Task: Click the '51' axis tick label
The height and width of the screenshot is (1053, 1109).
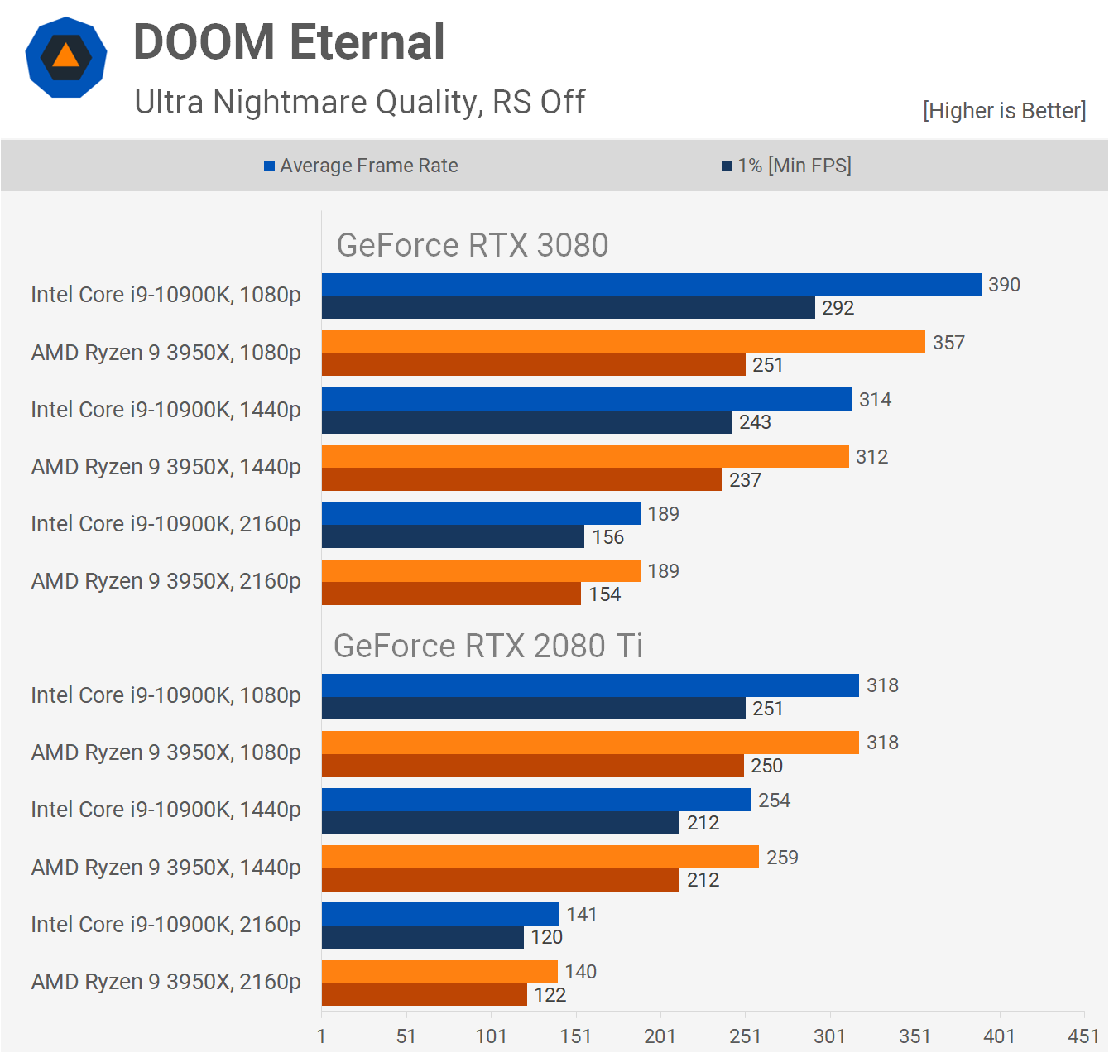Action: tap(406, 1036)
